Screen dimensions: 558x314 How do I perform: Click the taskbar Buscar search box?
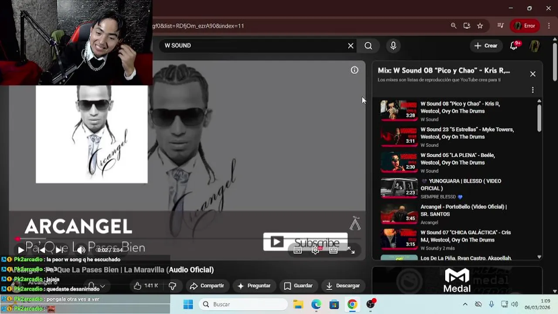coord(243,304)
